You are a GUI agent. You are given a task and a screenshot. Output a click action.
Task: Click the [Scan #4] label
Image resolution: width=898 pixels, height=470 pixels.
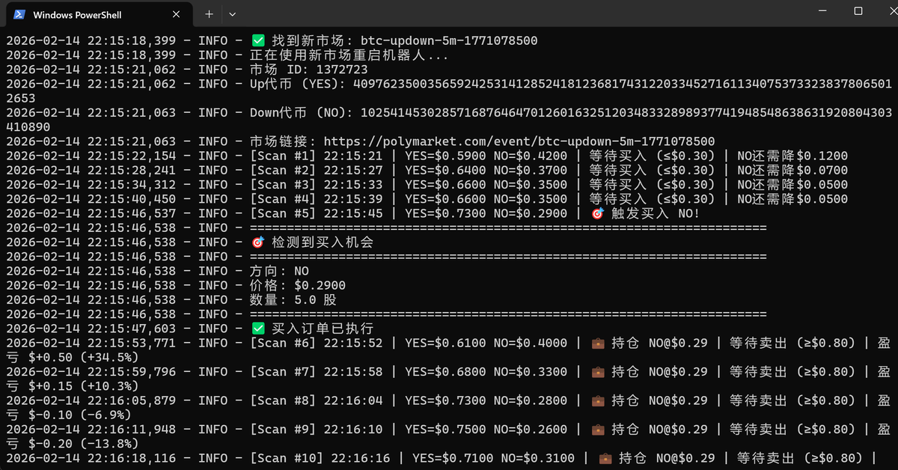(283, 199)
